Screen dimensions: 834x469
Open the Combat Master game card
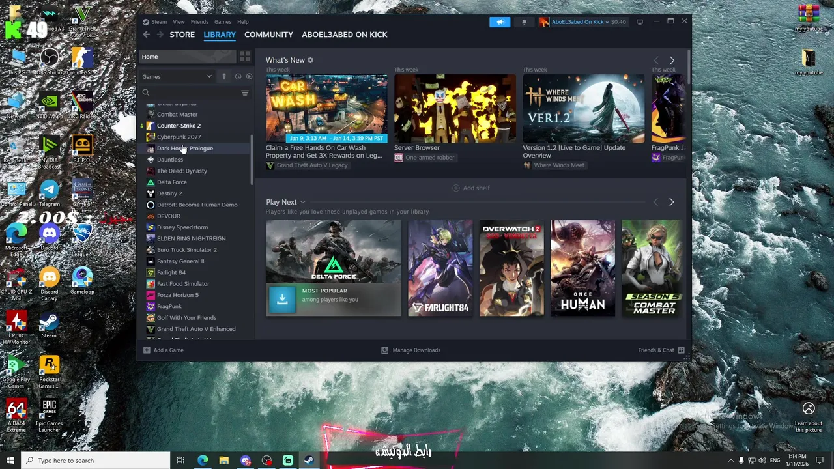tap(653, 268)
